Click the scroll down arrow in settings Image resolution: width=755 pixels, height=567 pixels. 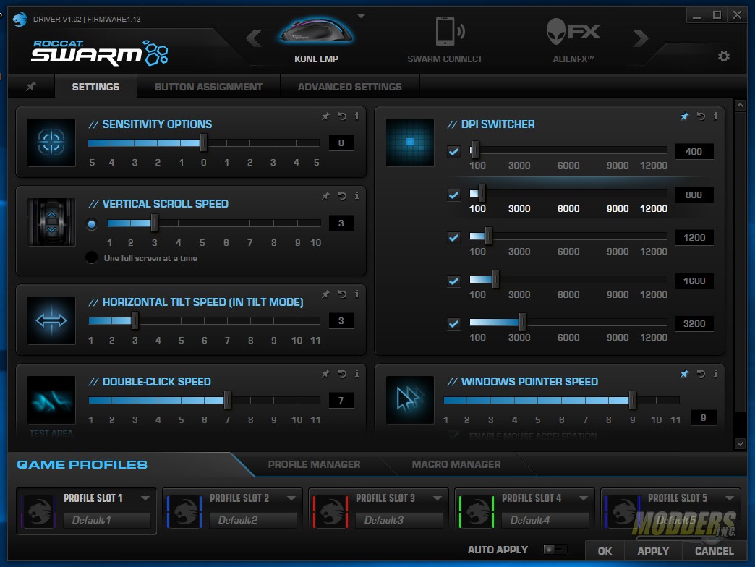point(740,443)
